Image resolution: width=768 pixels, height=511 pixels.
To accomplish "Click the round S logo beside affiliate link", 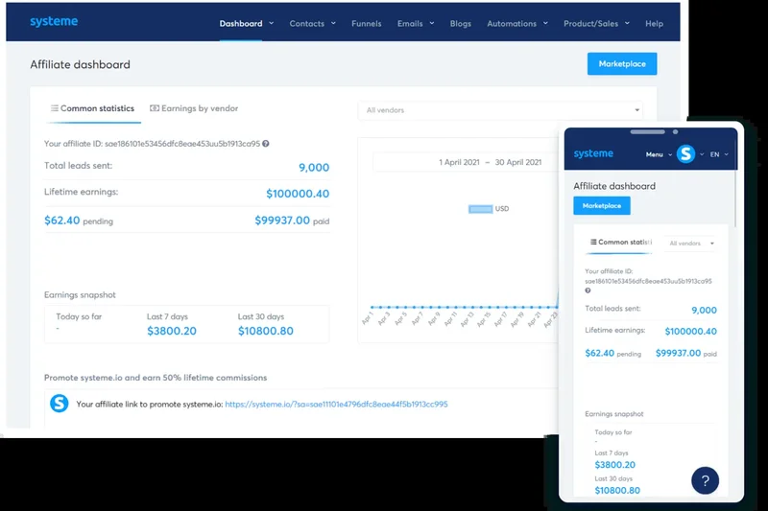I will coord(60,404).
